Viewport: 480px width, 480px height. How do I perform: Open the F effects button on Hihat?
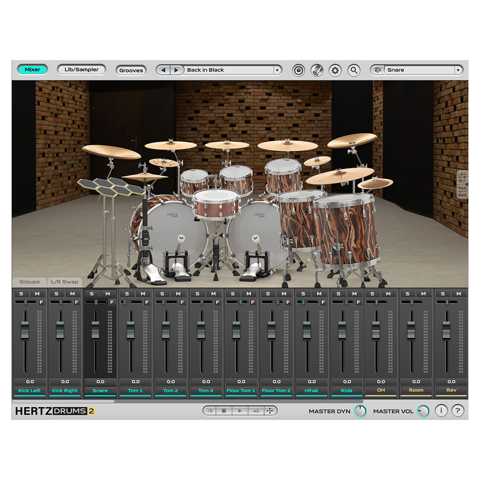click(x=323, y=302)
